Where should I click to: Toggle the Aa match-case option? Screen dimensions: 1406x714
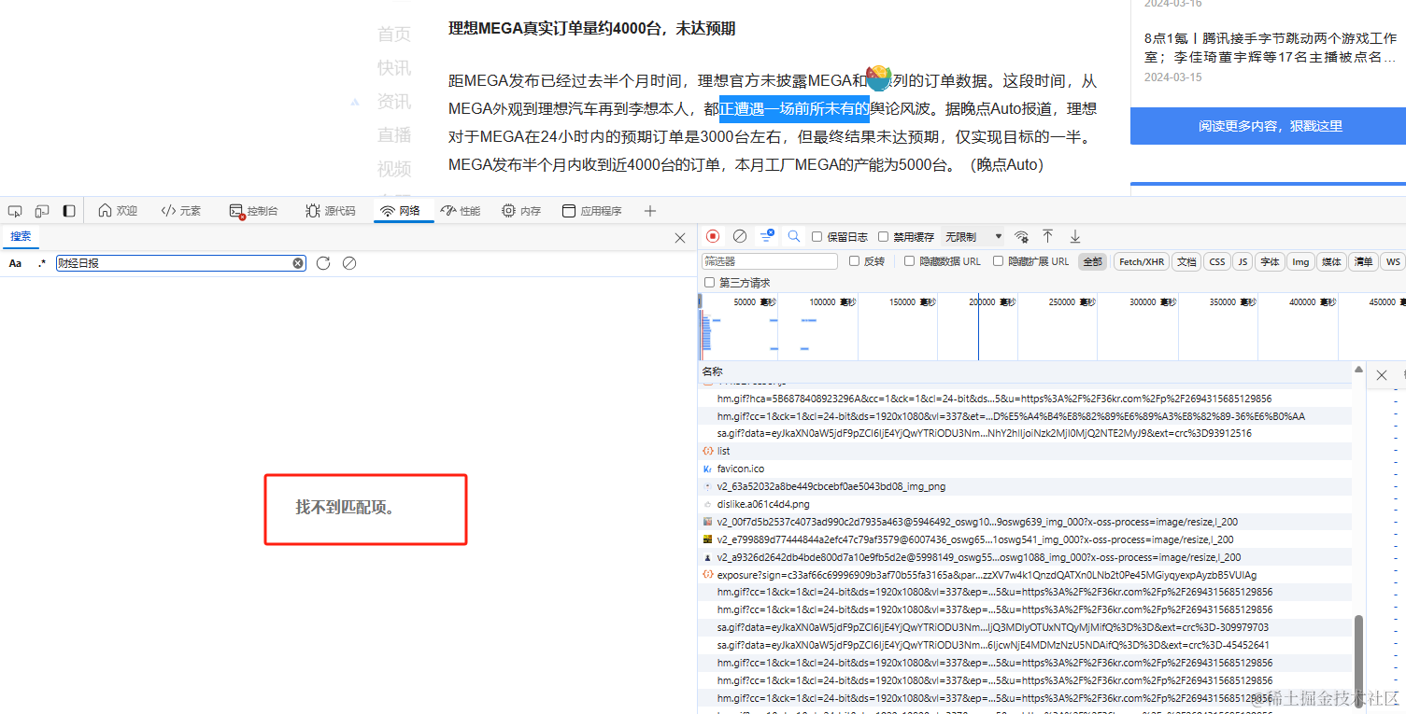(15, 263)
